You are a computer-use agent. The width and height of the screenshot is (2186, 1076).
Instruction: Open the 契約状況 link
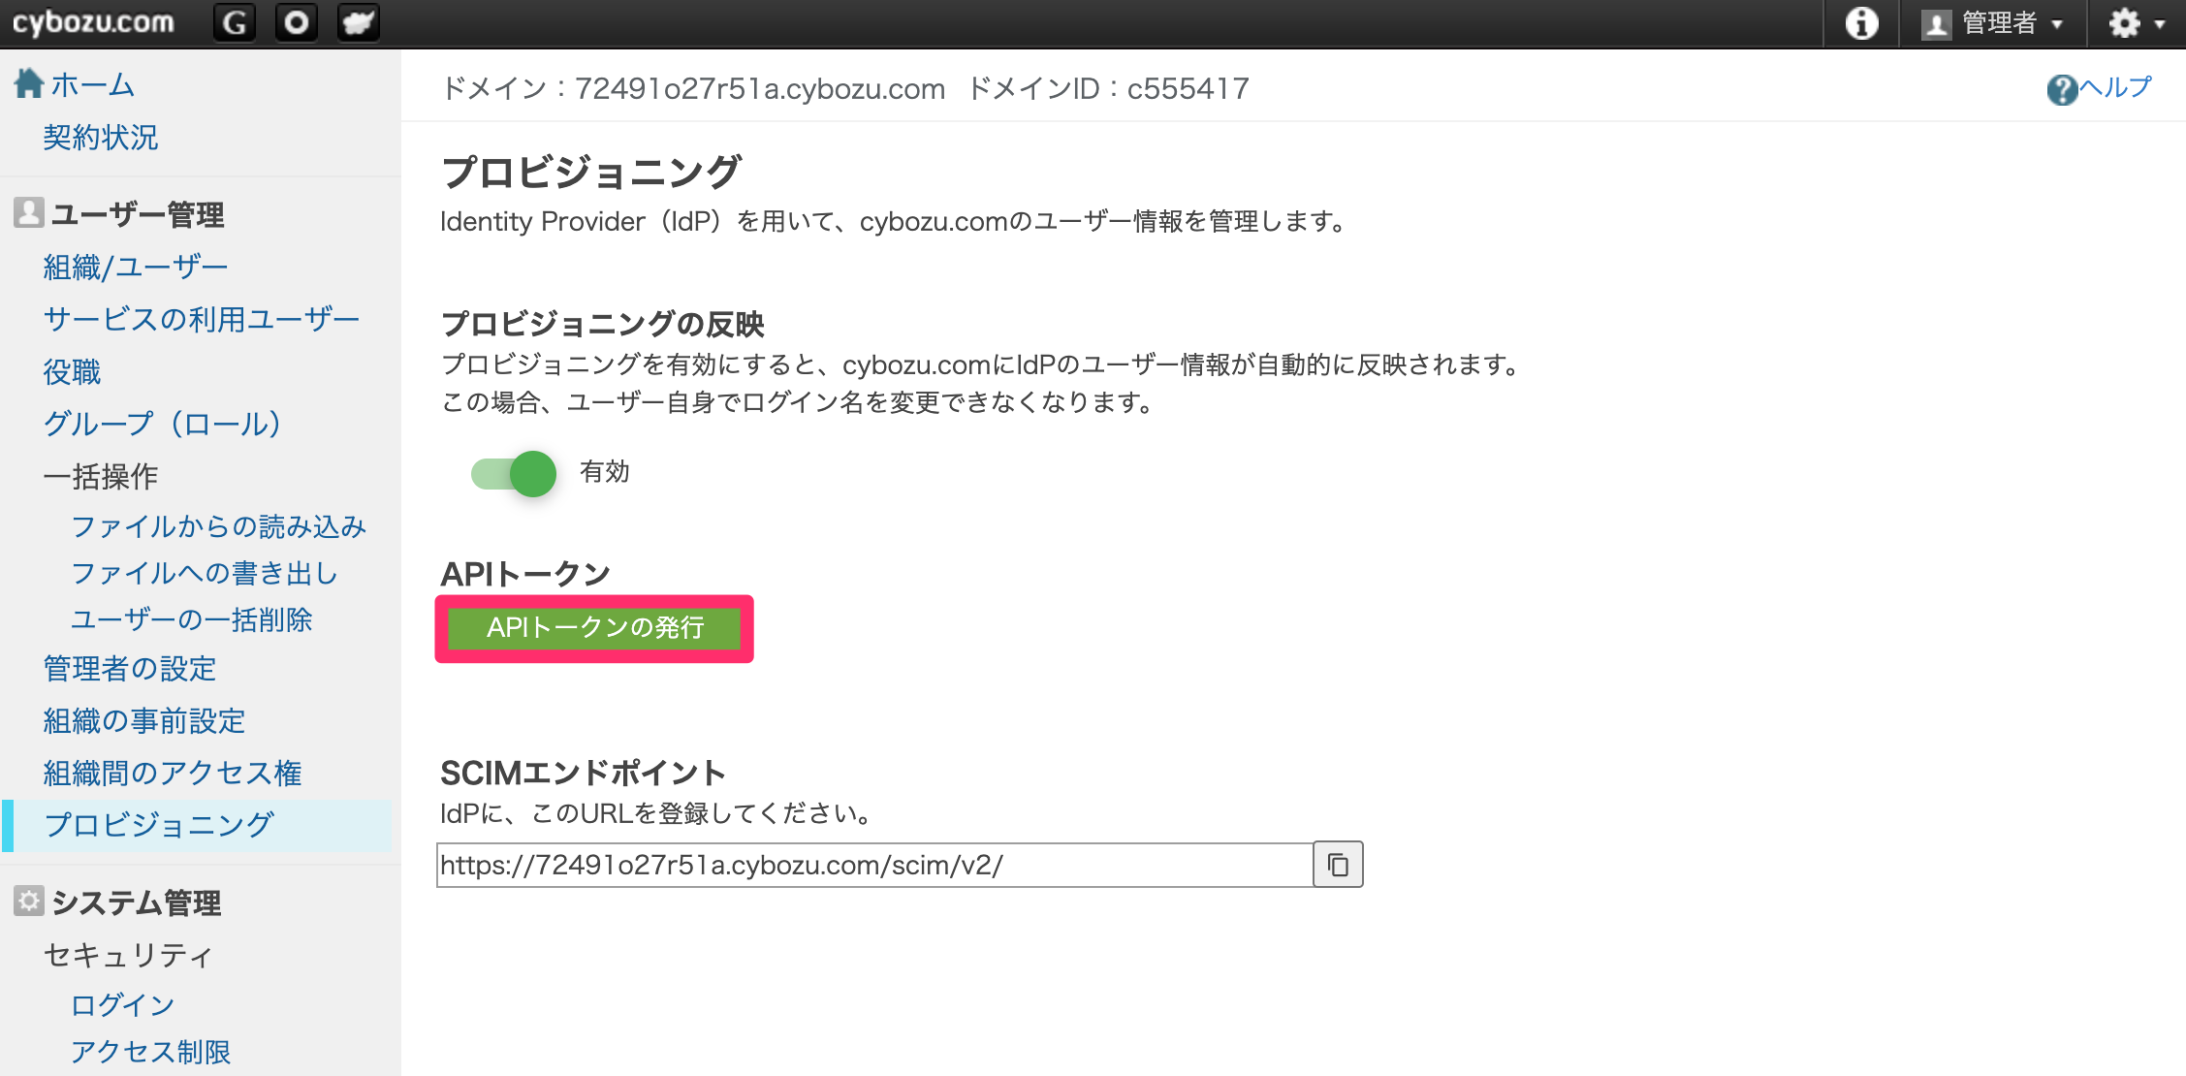pyautogui.click(x=101, y=138)
